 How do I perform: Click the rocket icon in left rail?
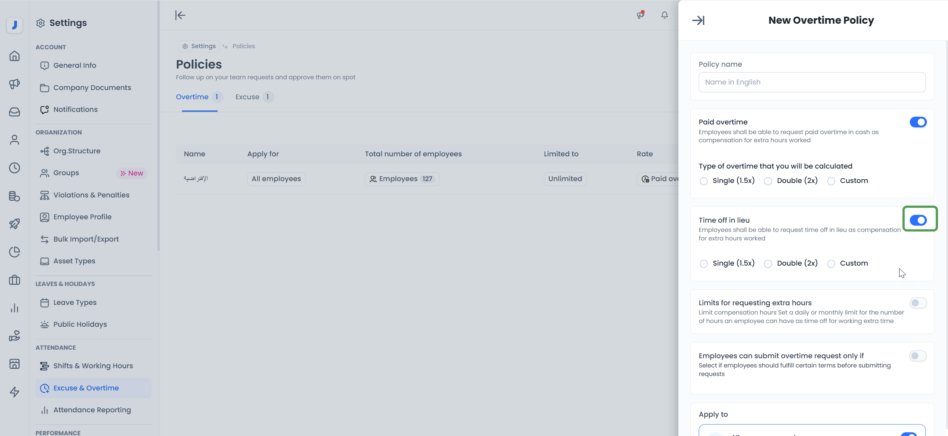(14, 224)
